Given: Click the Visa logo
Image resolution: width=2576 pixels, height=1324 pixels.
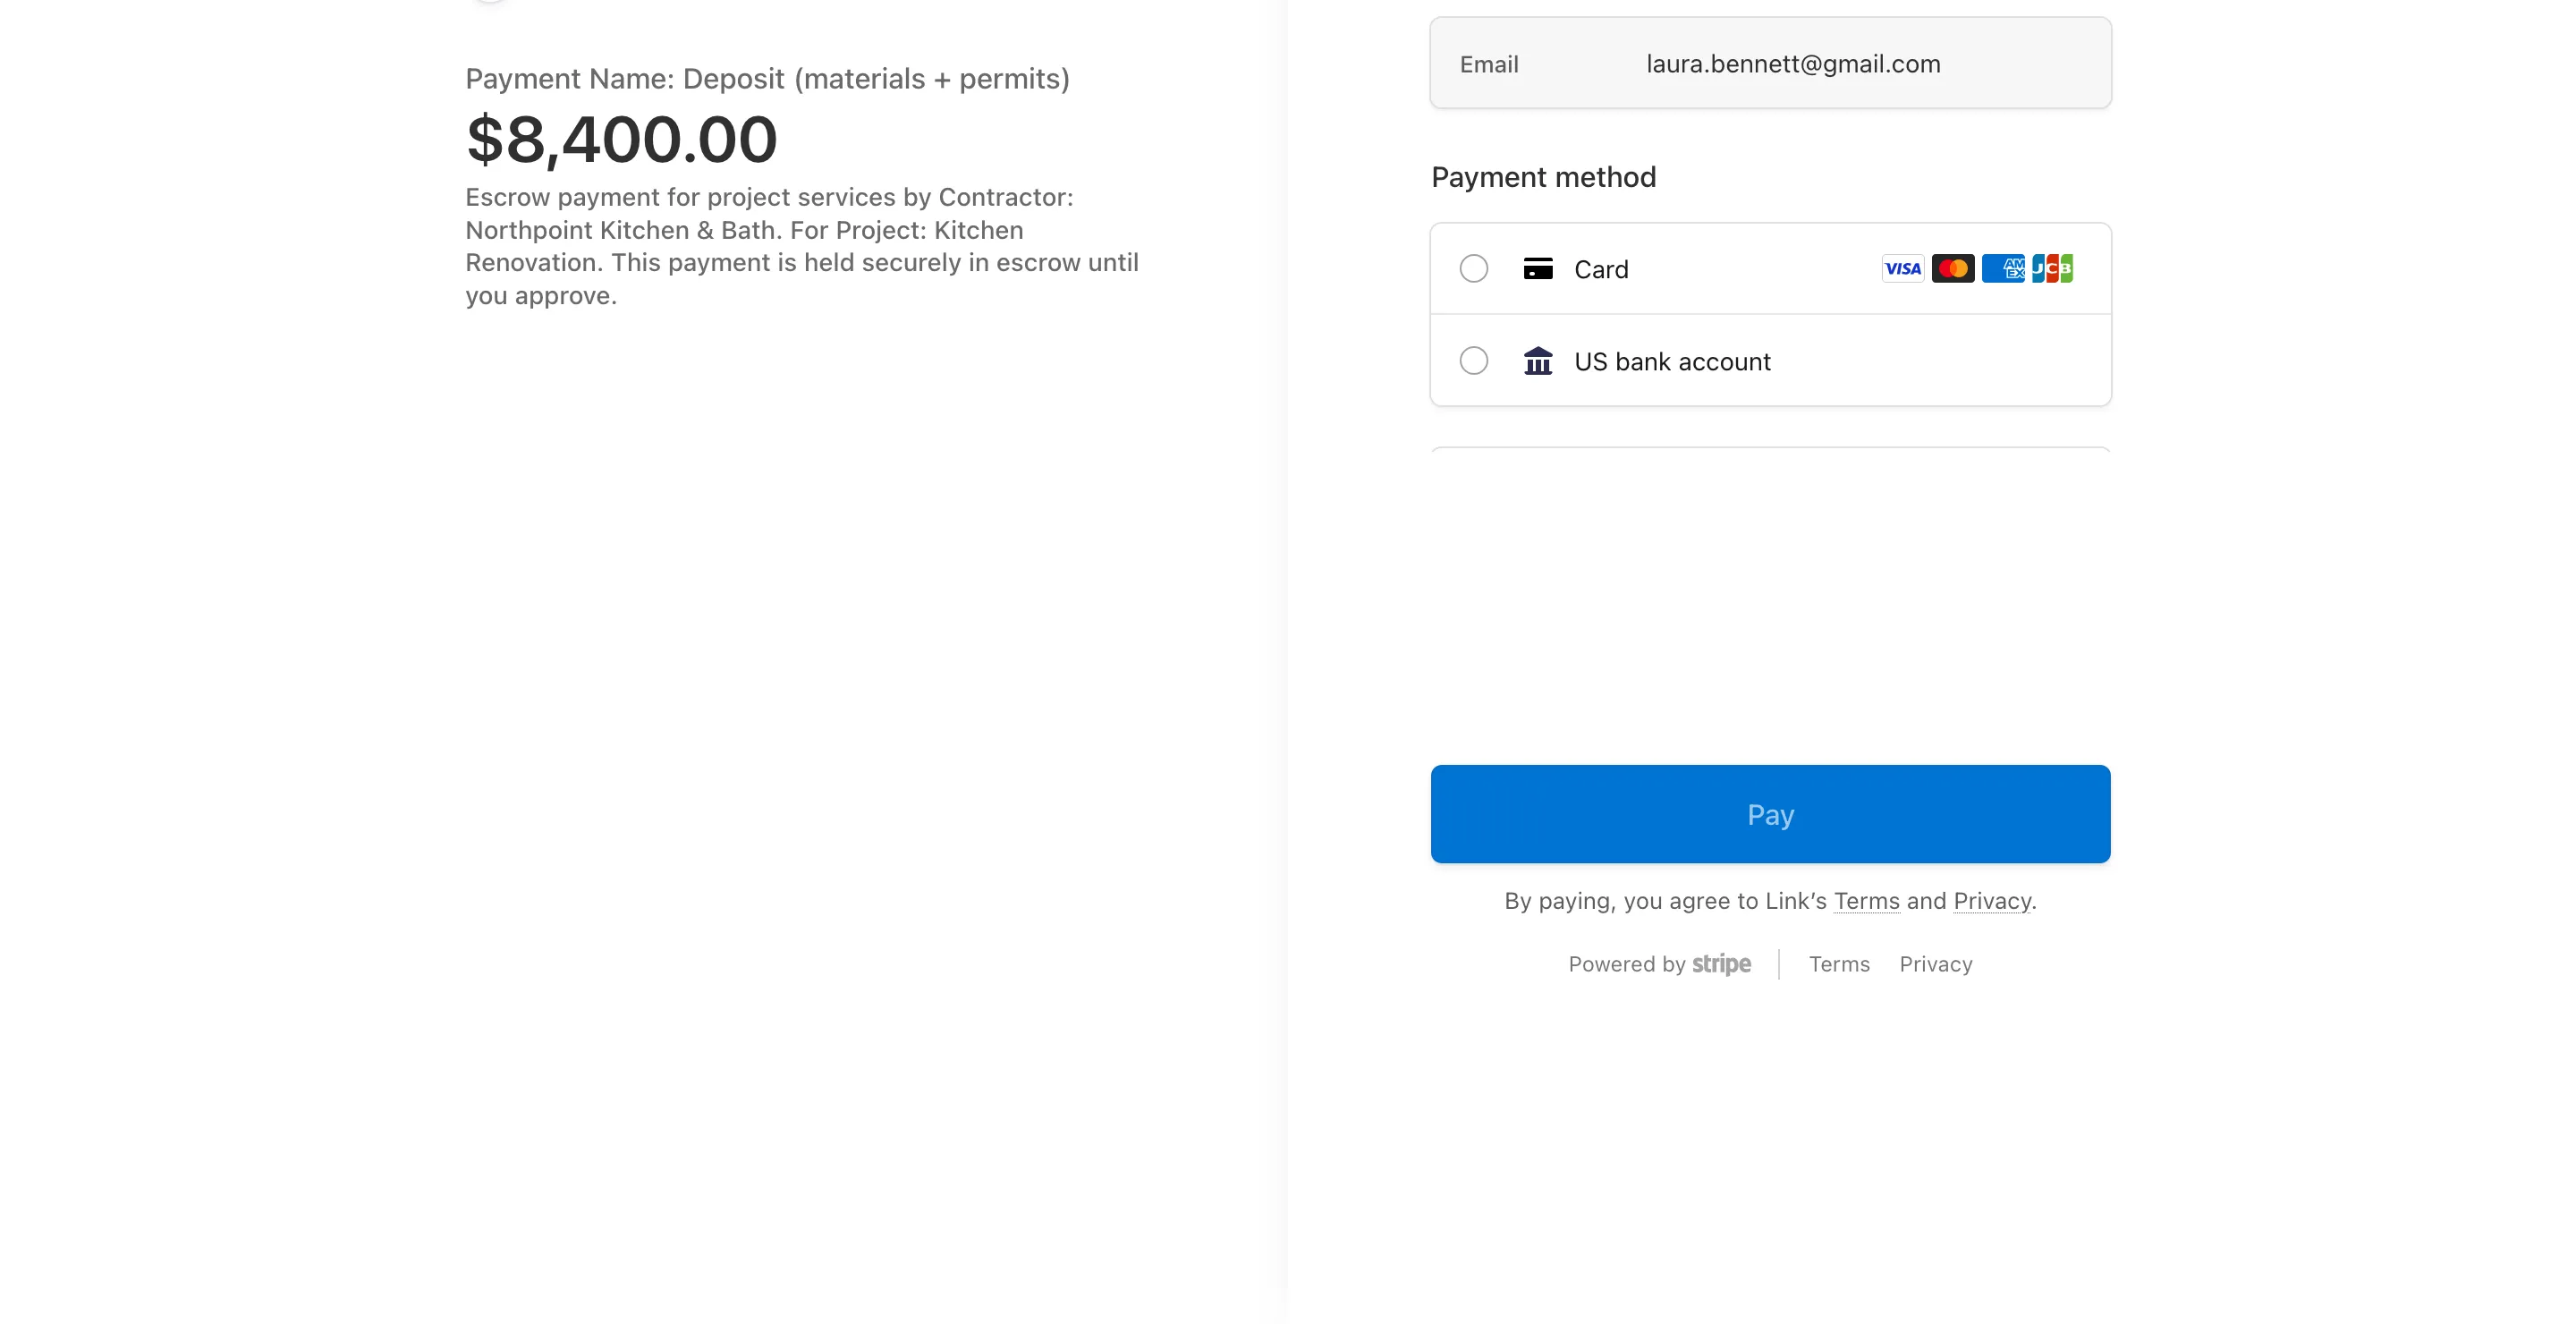Looking at the screenshot, I should tap(1902, 268).
